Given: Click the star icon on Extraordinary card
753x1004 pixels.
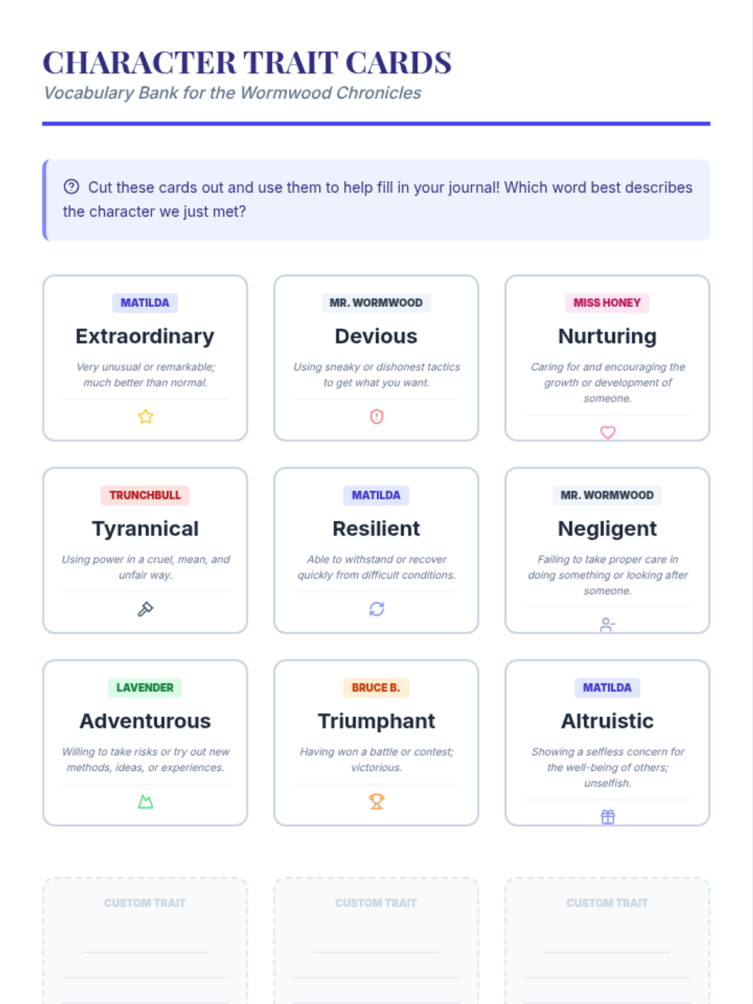Looking at the screenshot, I should (146, 417).
